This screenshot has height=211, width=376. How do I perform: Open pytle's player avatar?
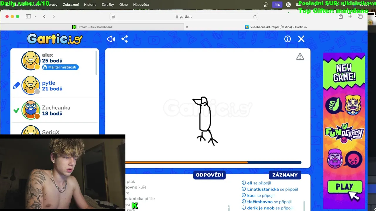pos(31,85)
